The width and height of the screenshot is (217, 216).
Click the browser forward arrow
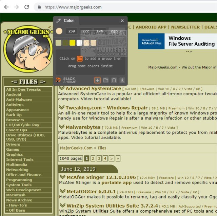coord(17,7)
